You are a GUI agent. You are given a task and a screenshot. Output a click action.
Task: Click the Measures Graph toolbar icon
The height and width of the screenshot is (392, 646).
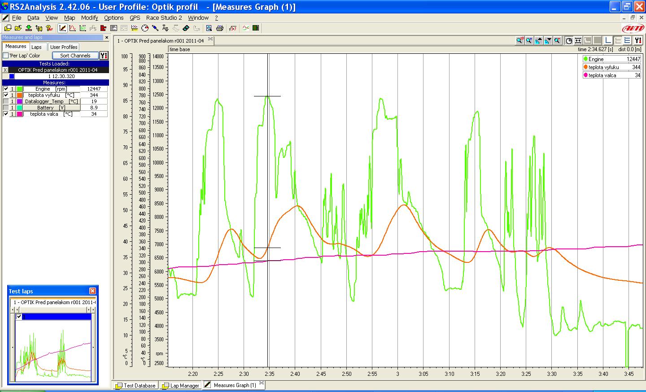pyautogui.click(x=63, y=28)
